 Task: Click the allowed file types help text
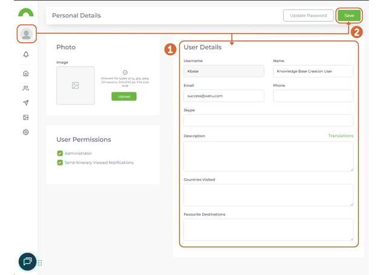coord(125,82)
